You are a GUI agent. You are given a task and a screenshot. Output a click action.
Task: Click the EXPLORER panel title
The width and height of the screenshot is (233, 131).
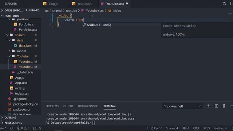(x=11, y=4)
